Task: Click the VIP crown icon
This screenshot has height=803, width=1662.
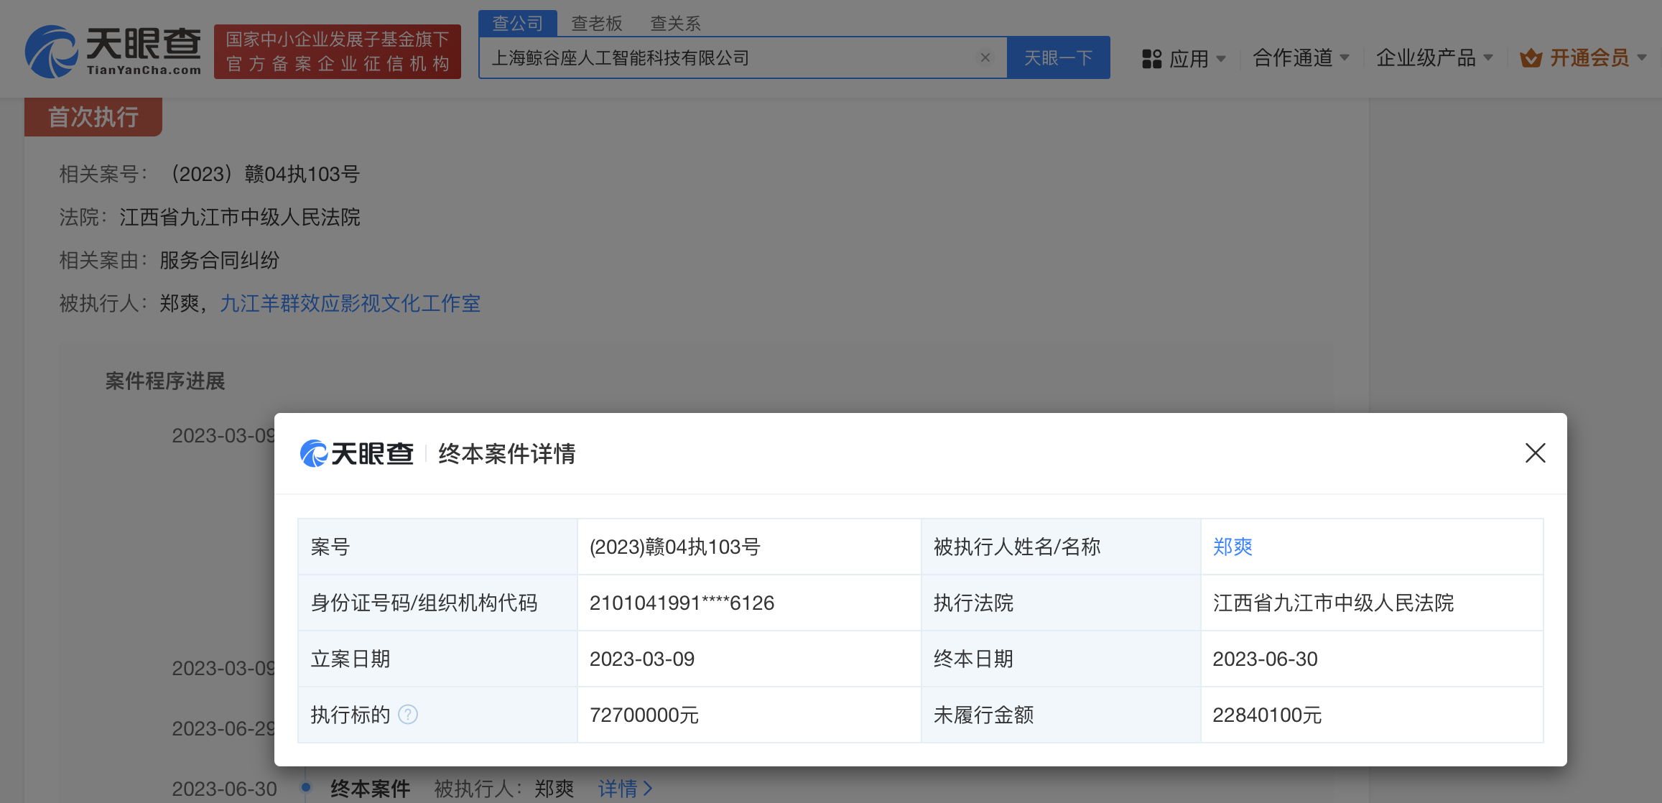Action: 1531,58
